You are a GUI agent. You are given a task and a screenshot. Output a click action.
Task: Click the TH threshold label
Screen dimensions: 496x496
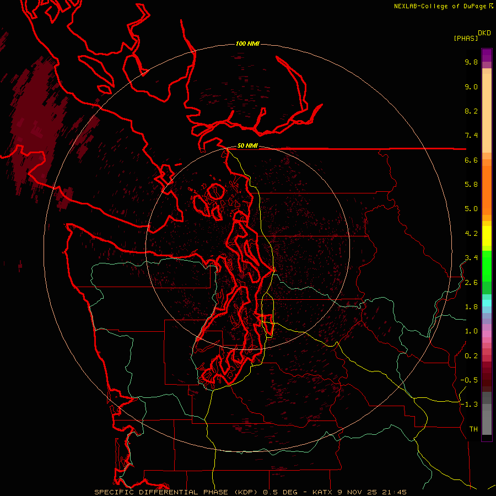point(473,429)
